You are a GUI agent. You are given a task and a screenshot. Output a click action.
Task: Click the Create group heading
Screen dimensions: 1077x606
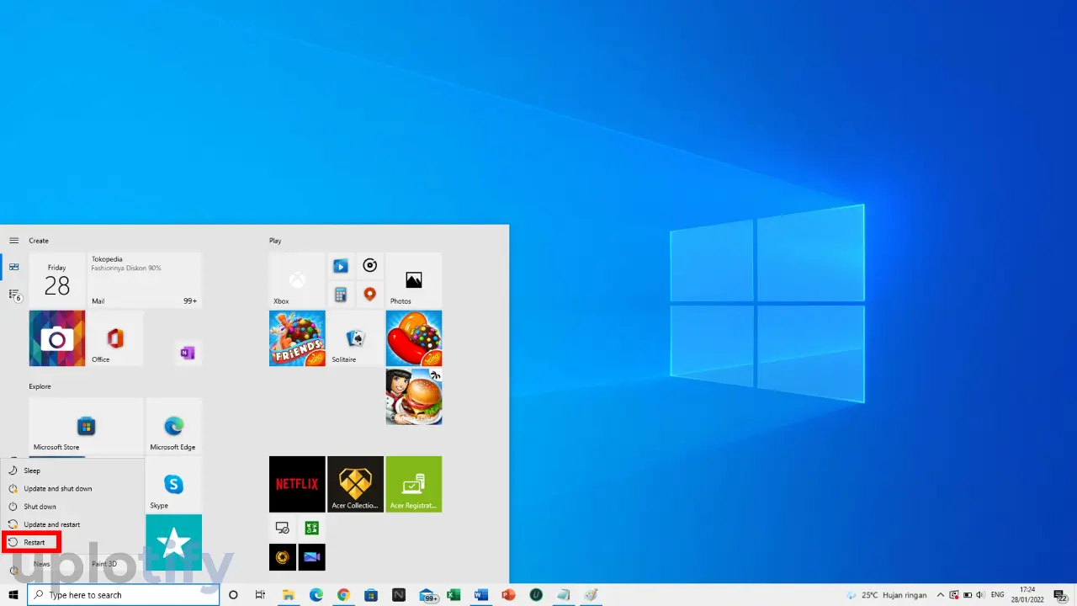pos(39,241)
